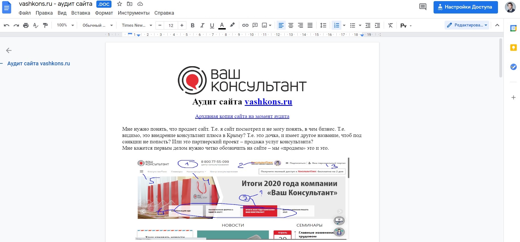Align text to the left
This screenshot has height=242, width=520.
[x=281, y=25]
